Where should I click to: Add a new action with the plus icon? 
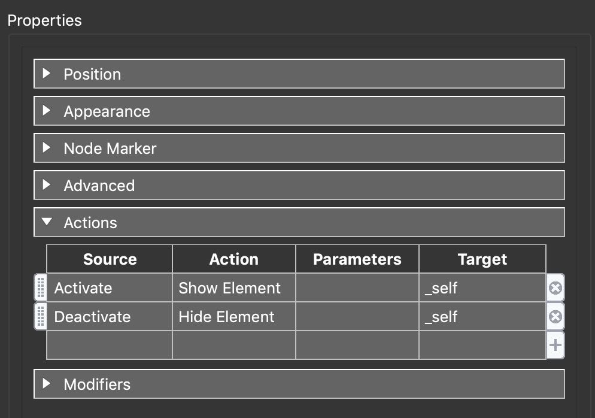click(x=554, y=346)
